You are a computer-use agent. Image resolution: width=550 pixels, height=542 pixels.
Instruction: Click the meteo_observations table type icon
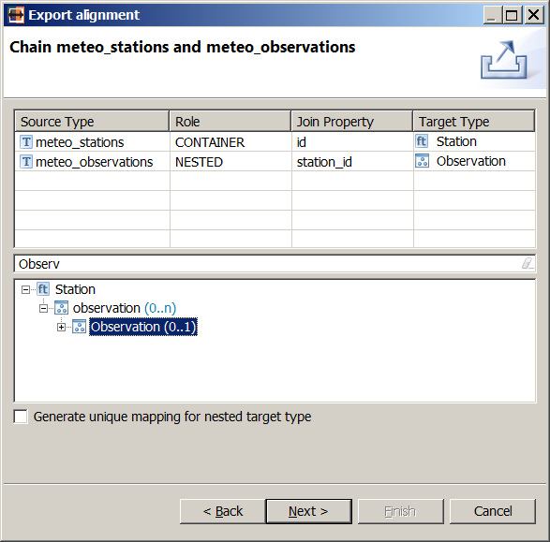tap(26, 162)
